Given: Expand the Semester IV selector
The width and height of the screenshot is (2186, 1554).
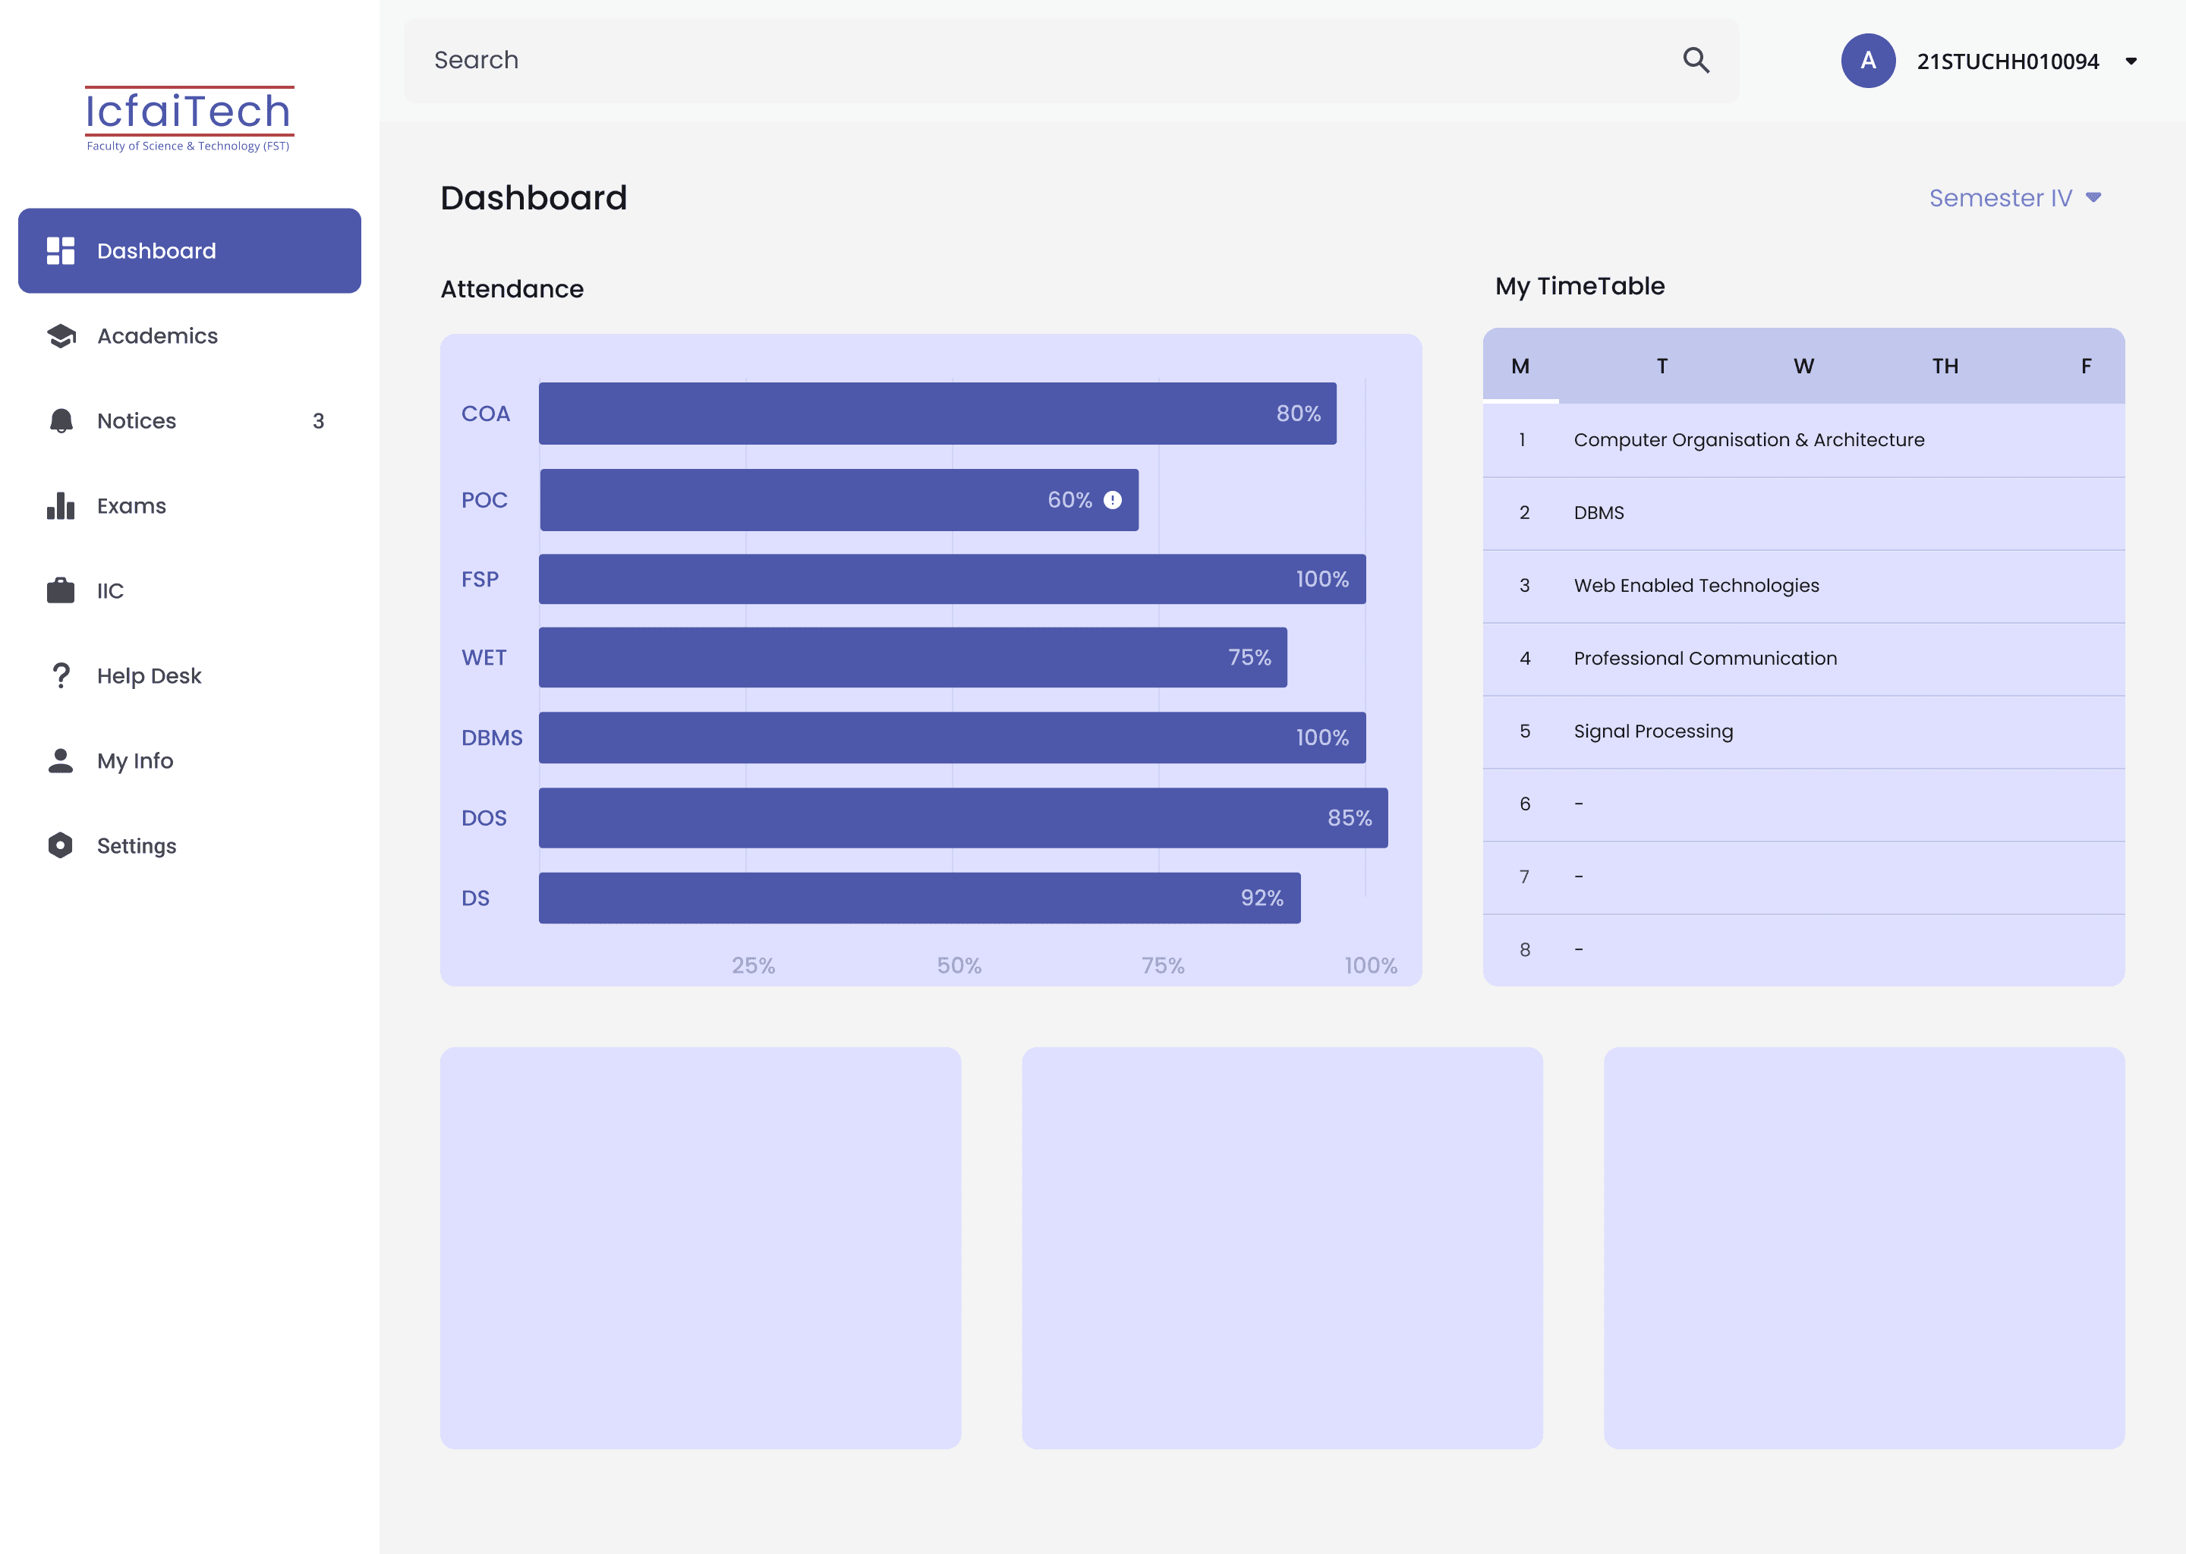Looking at the screenshot, I should [x=2014, y=198].
